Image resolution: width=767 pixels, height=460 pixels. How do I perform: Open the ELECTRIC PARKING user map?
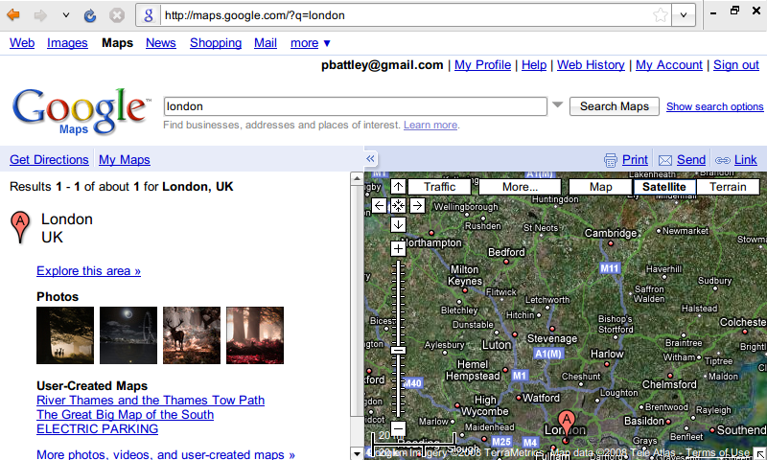point(98,428)
